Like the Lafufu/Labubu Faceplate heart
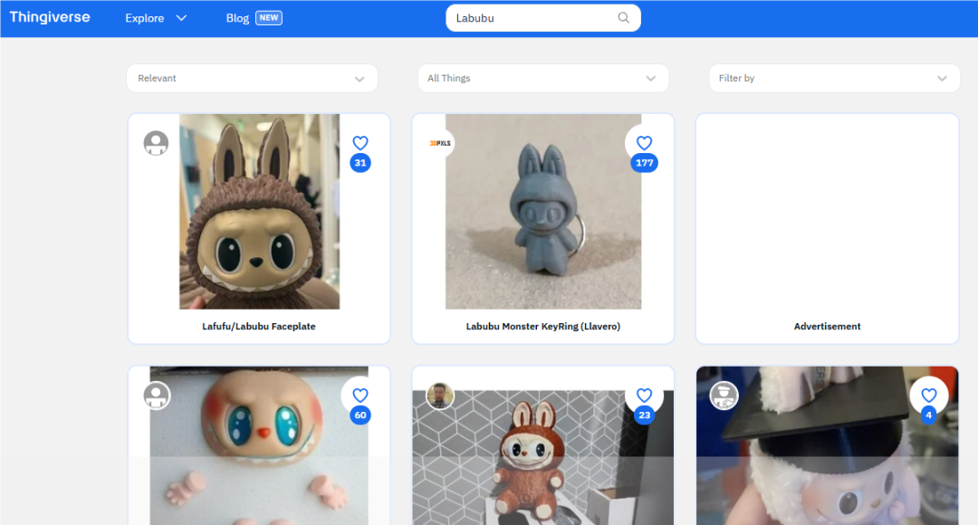The image size is (978, 525). point(360,143)
